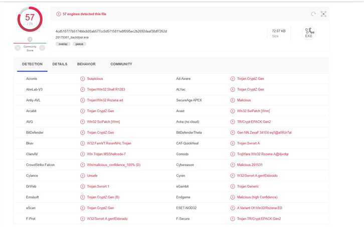The height and width of the screenshot is (227, 364).
Task: Click warning icon in the F-Prot row
Action: coord(82,218)
